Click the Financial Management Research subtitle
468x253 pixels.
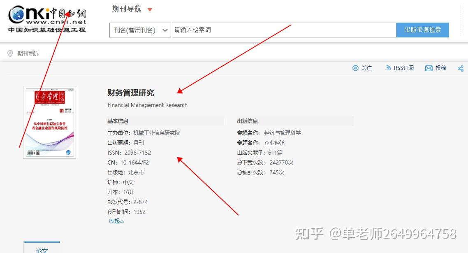[148, 105]
